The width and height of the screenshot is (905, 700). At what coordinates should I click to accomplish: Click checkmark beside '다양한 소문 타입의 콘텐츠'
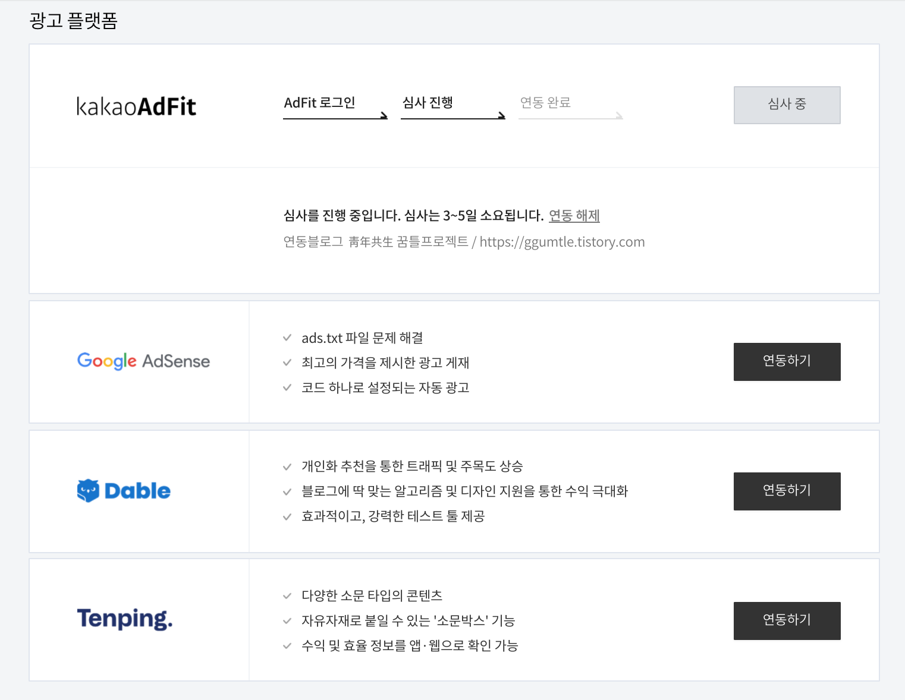287,595
